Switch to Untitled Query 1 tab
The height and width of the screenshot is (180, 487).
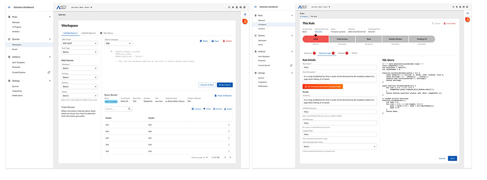point(71,33)
